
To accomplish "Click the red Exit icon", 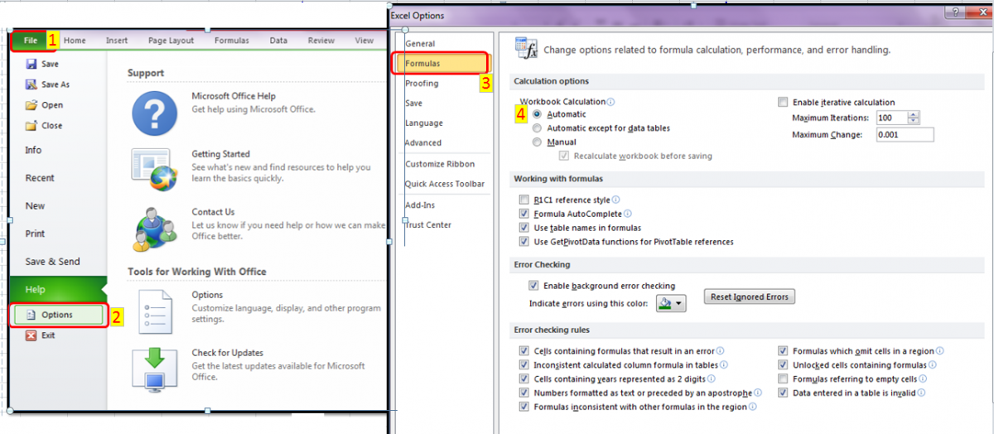I will tap(31, 335).
